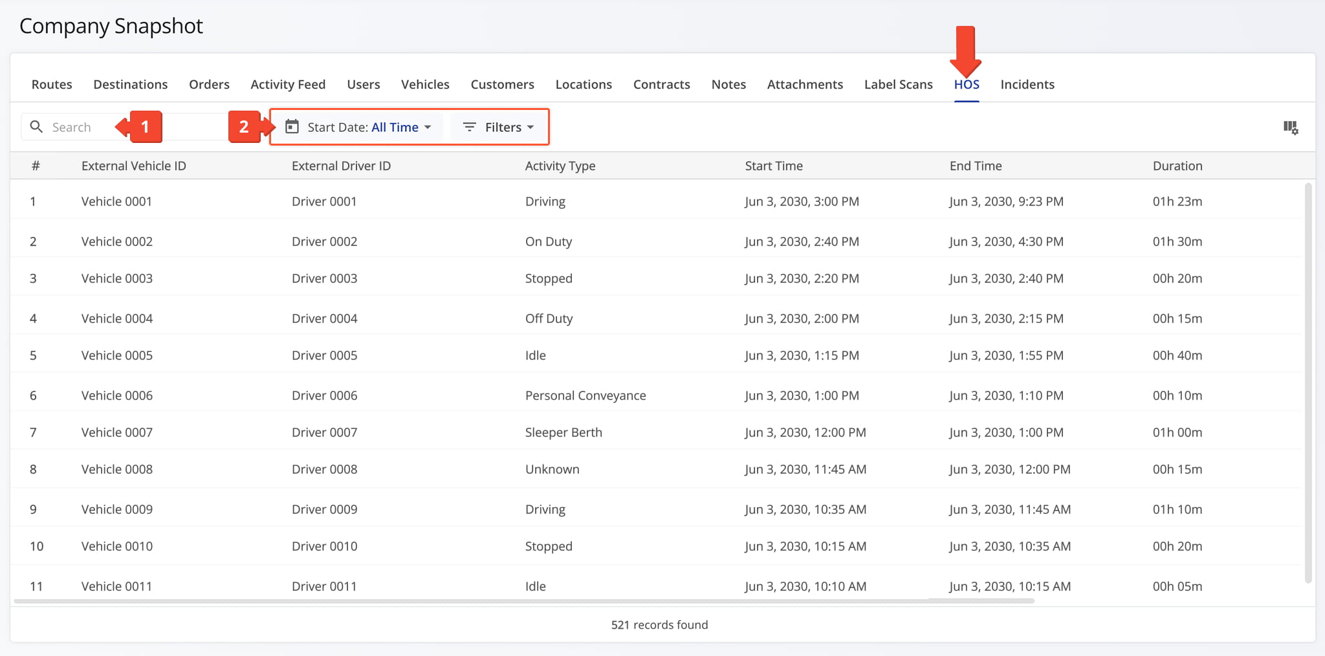
Task: Click the Sleeper Berth activity cell
Action: tap(564, 432)
